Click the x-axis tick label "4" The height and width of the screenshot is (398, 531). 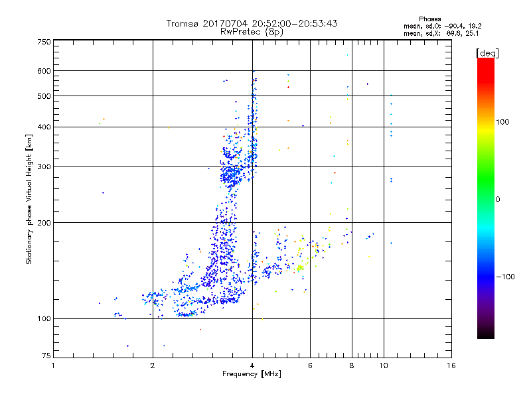coord(252,365)
